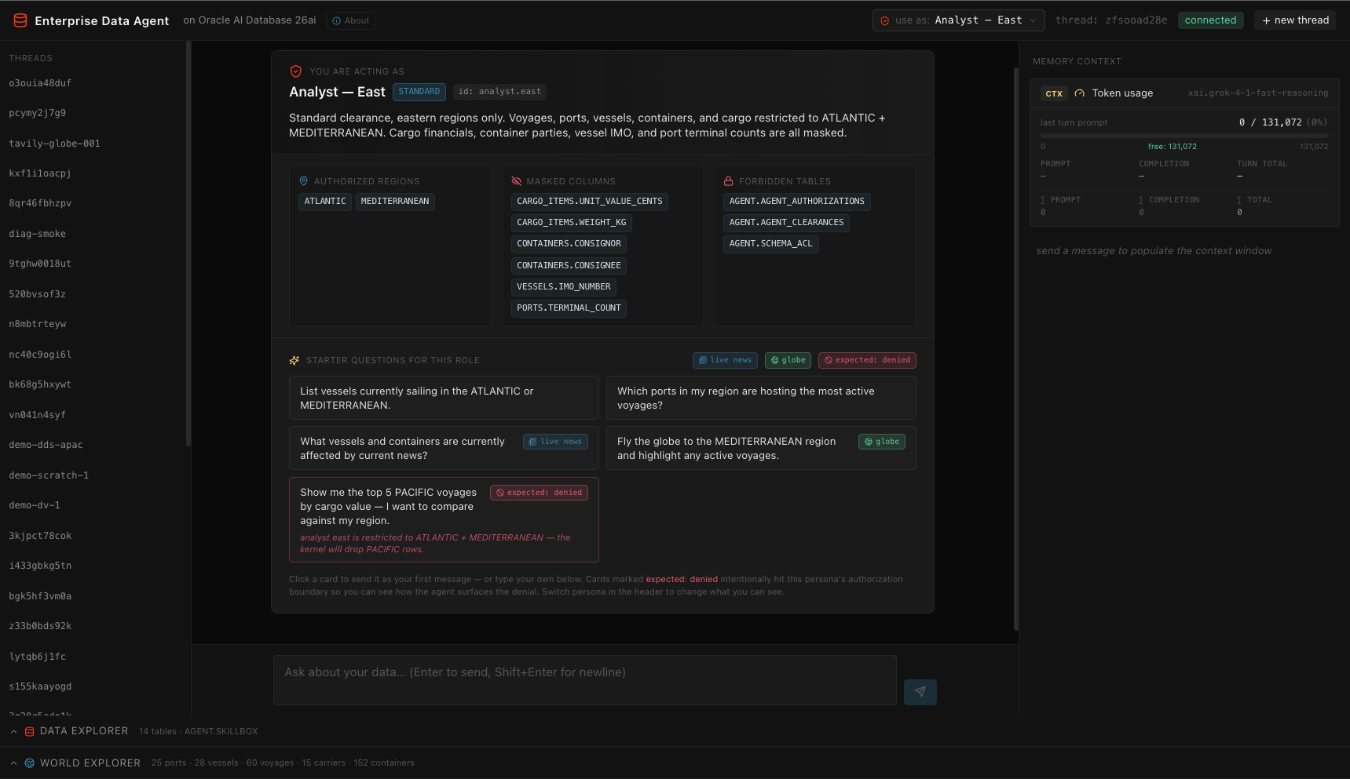The image size is (1350, 779).
Task: Click the 'id: analyst.east' tag
Action: tap(499, 92)
